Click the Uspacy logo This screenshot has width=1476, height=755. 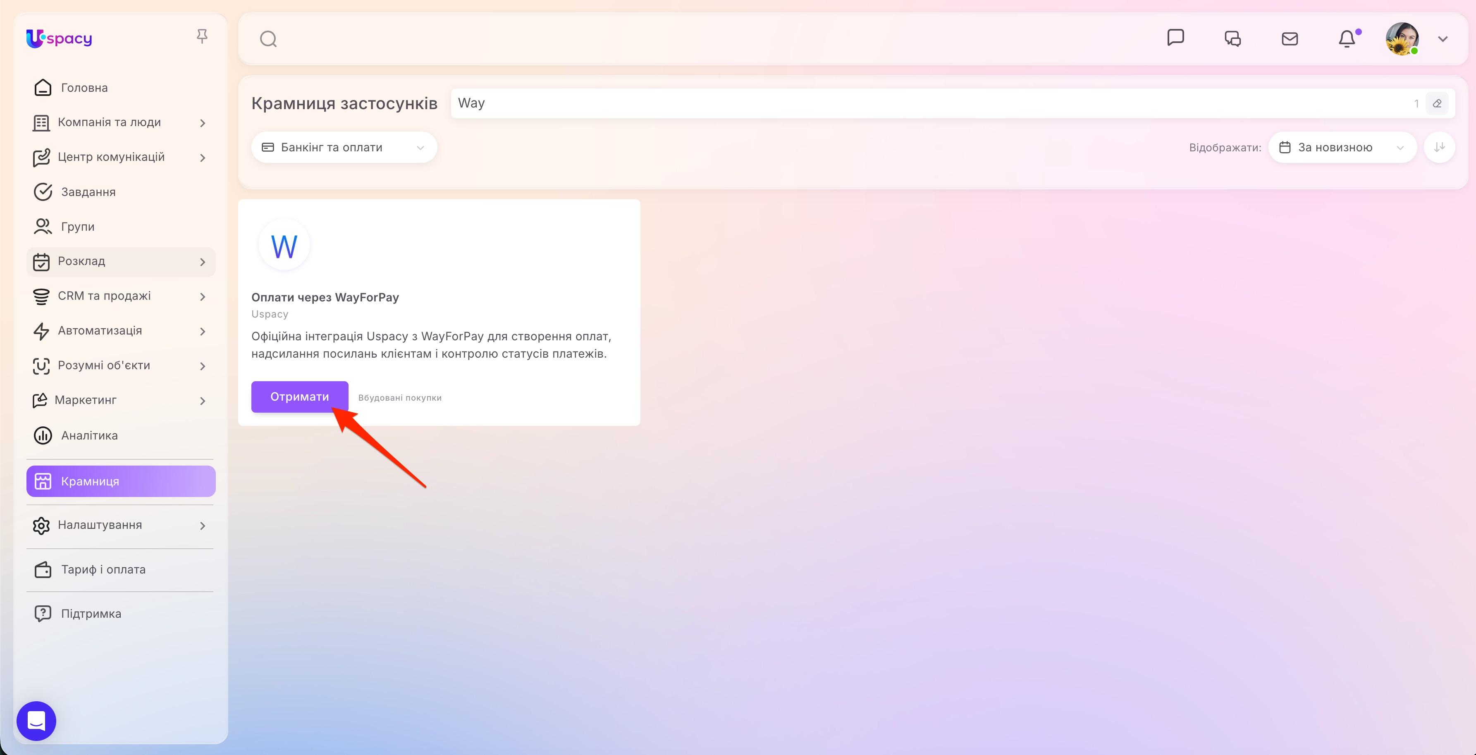59,38
